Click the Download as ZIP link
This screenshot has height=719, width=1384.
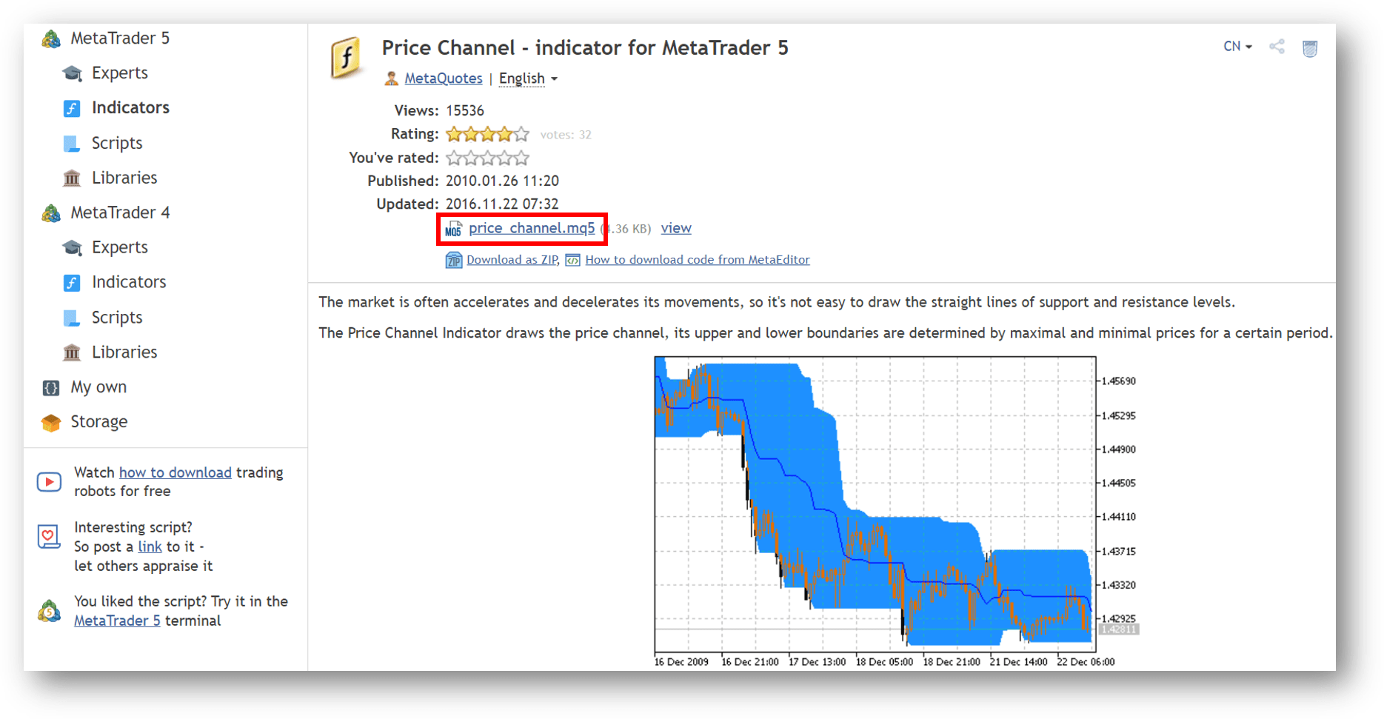pos(512,260)
